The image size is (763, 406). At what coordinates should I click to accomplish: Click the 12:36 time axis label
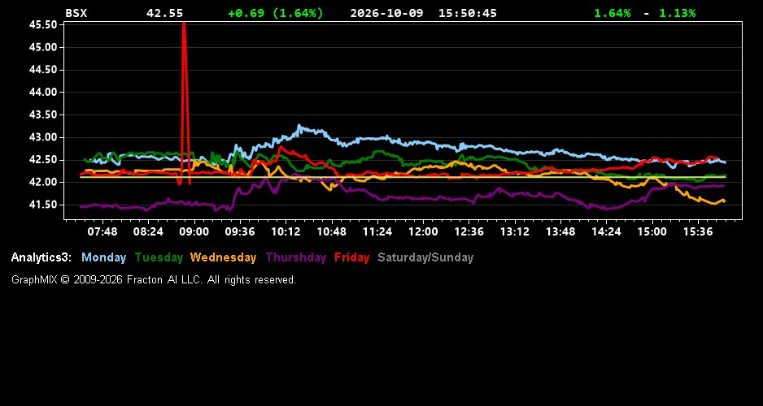[469, 231]
